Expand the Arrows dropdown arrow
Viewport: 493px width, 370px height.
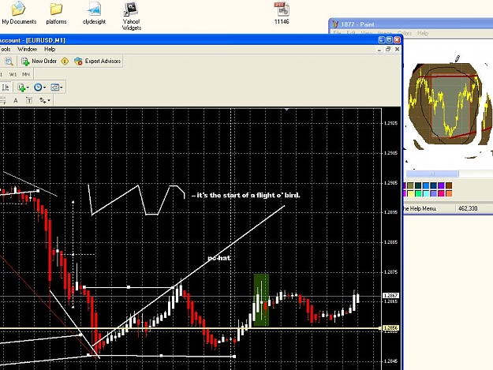pos(49,101)
